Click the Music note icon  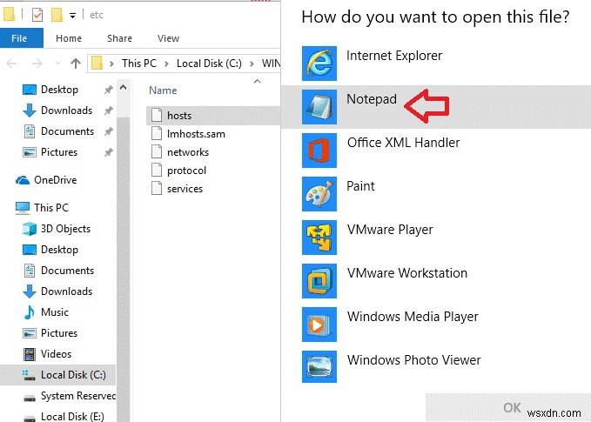[x=29, y=312]
